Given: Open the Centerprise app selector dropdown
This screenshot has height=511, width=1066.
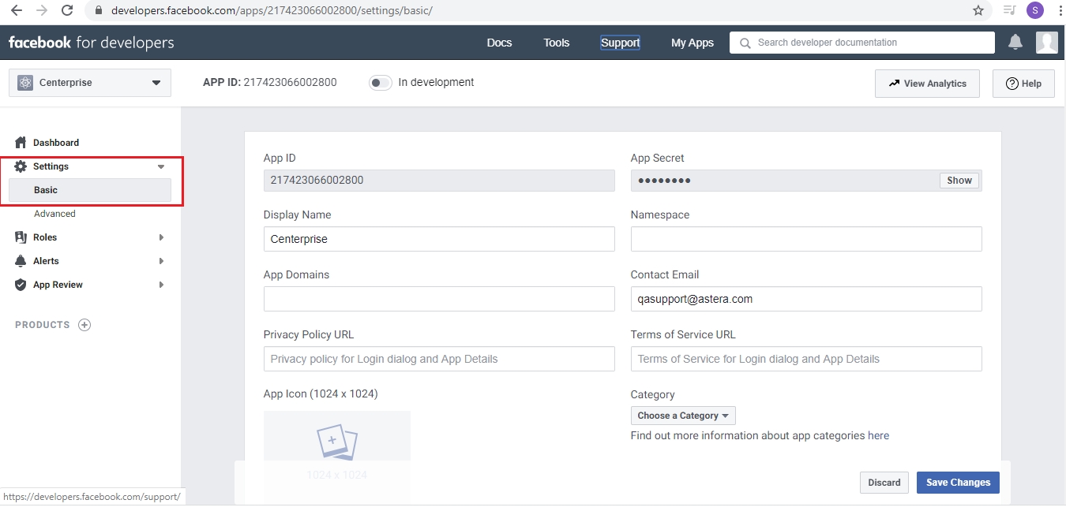Looking at the screenshot, I should point(90,83).
